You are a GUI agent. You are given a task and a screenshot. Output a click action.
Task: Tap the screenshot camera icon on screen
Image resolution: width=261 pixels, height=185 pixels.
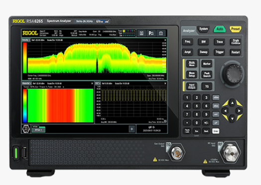tap(161, 33)
